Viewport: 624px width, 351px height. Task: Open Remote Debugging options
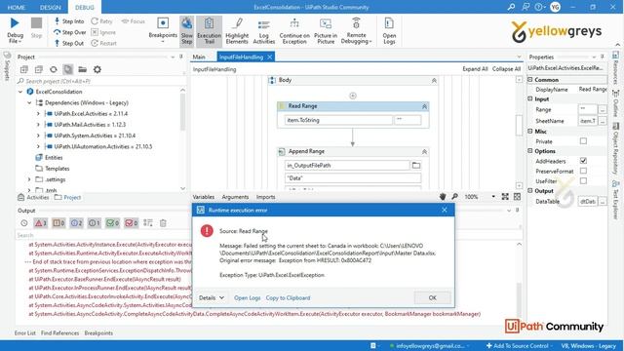(x=356, y=31)
